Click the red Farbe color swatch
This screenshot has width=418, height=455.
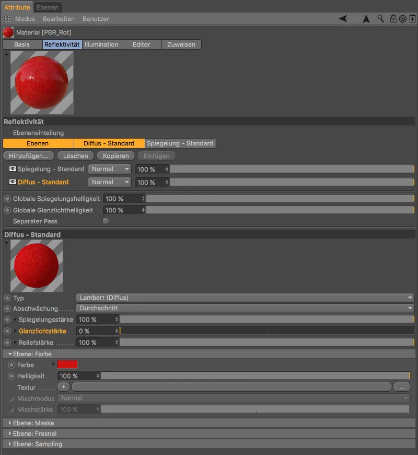pos(67,365)
